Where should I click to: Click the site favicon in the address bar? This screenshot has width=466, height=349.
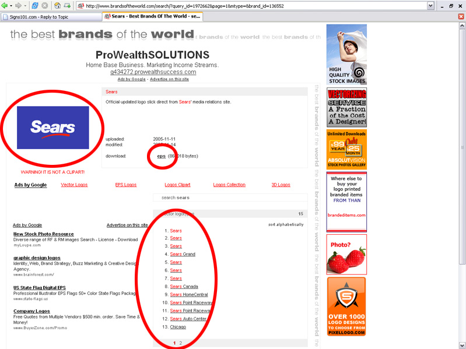pyautogui.click(x=81, y=6)
